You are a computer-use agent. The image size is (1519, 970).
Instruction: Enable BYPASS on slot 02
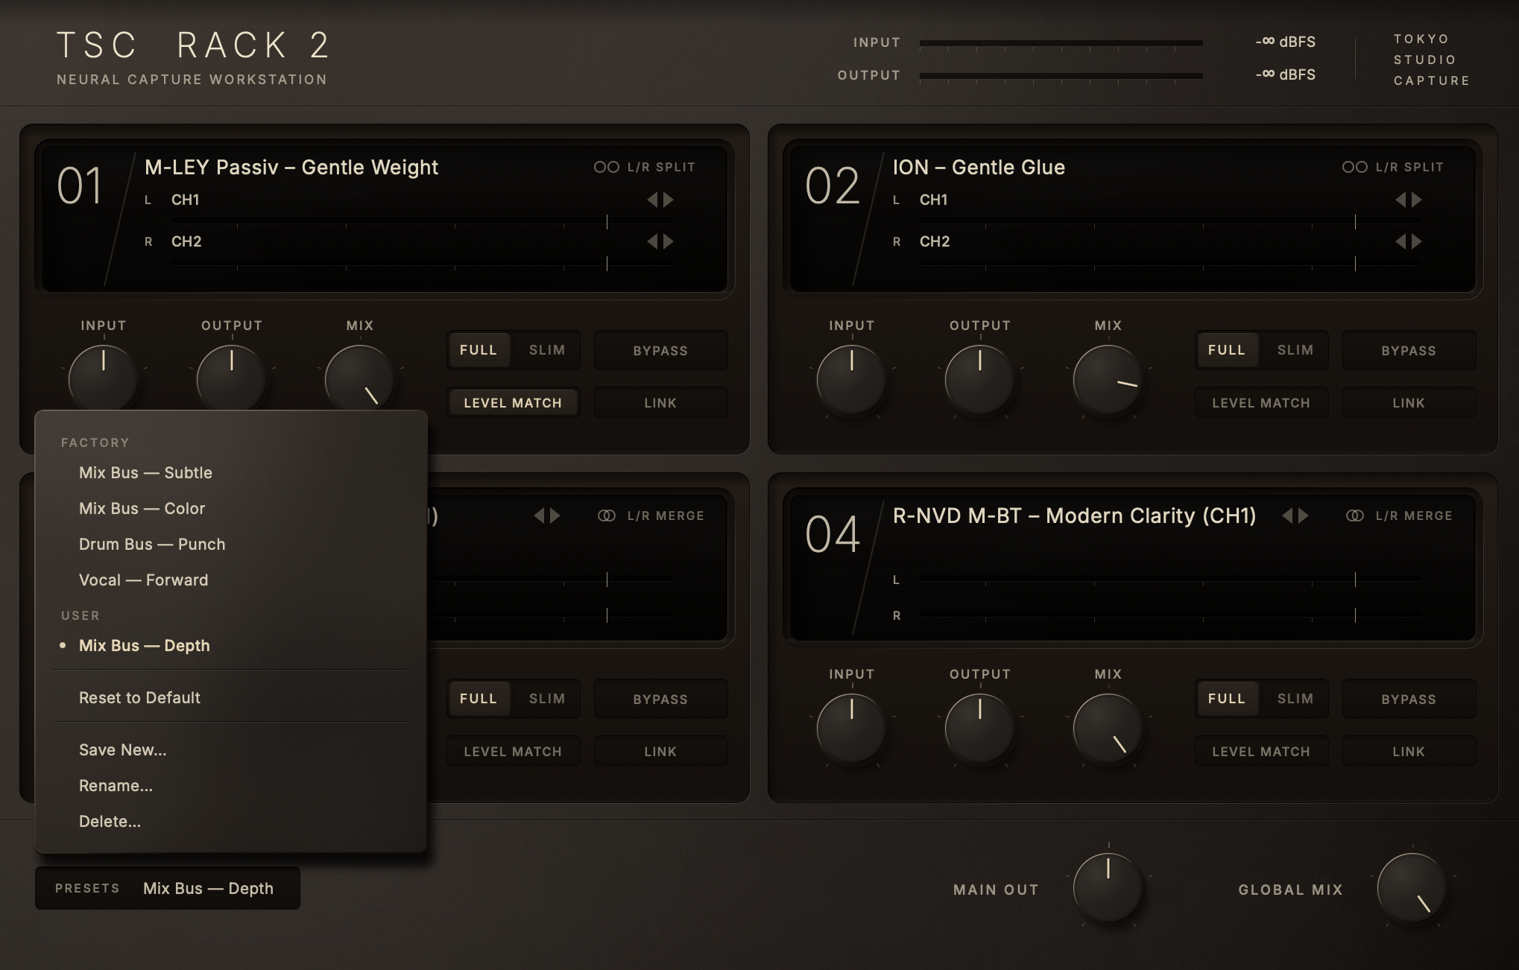(x=1409, y=350)
